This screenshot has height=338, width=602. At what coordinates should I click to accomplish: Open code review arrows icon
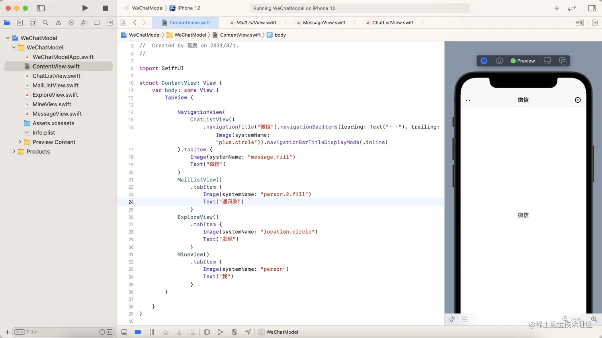click(x=572, y=8)
